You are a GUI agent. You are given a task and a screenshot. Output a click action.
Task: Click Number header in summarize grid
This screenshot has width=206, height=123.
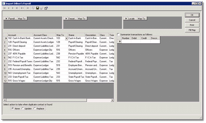click(126, 38)
